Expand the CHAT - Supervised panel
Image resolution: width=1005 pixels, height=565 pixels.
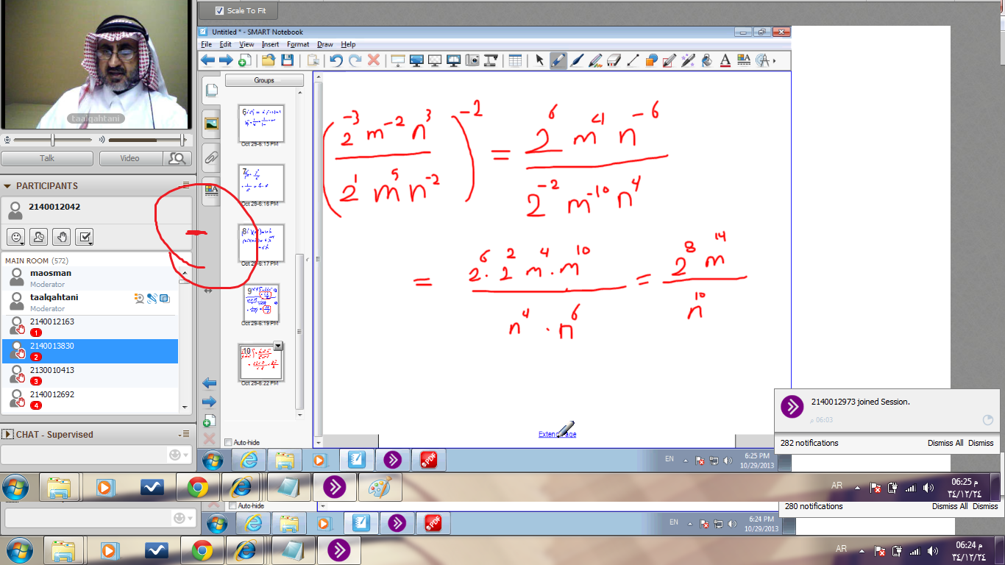coord(8,434)
